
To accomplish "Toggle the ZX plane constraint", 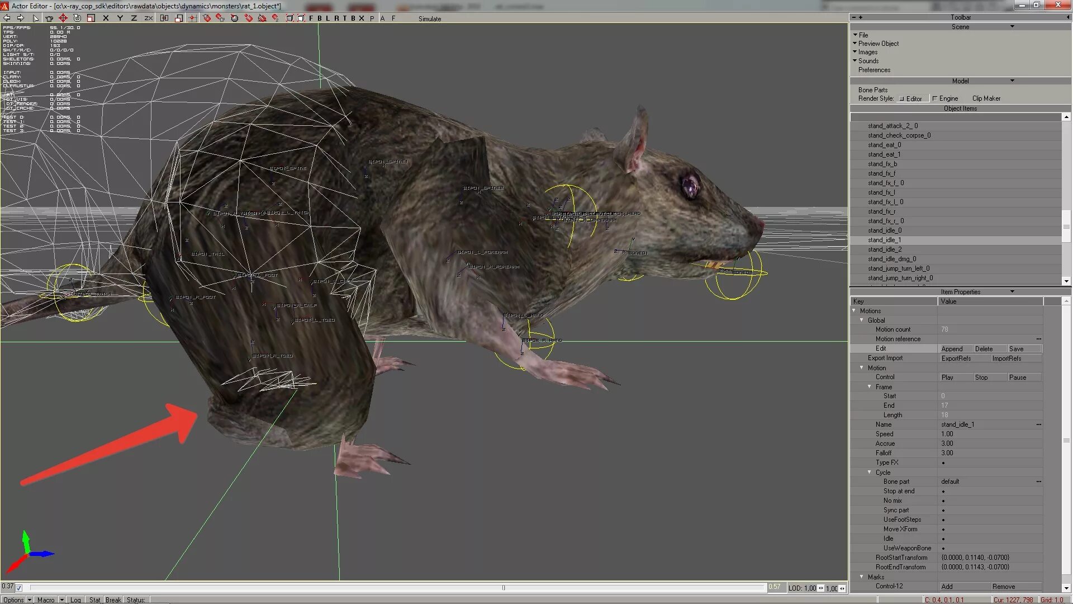I will (x=148, y=18).
